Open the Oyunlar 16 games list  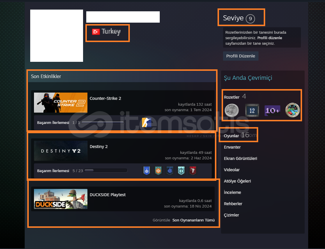point(236,135)
